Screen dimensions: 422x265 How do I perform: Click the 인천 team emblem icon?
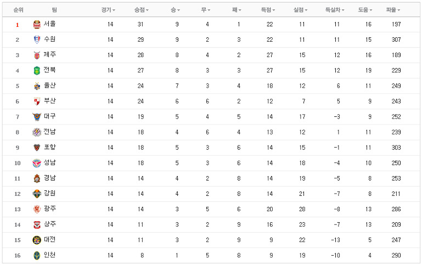click(37, 255)
